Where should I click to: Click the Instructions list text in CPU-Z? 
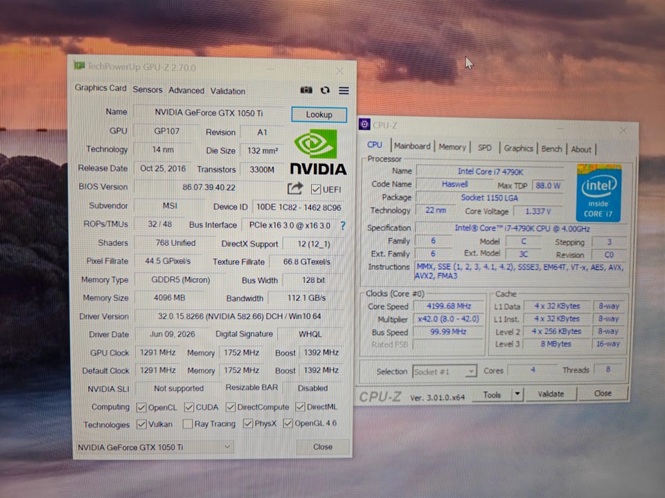(x=520, y=271)
